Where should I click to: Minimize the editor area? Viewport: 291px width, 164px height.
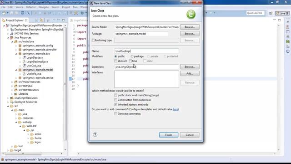pos(275,20)
